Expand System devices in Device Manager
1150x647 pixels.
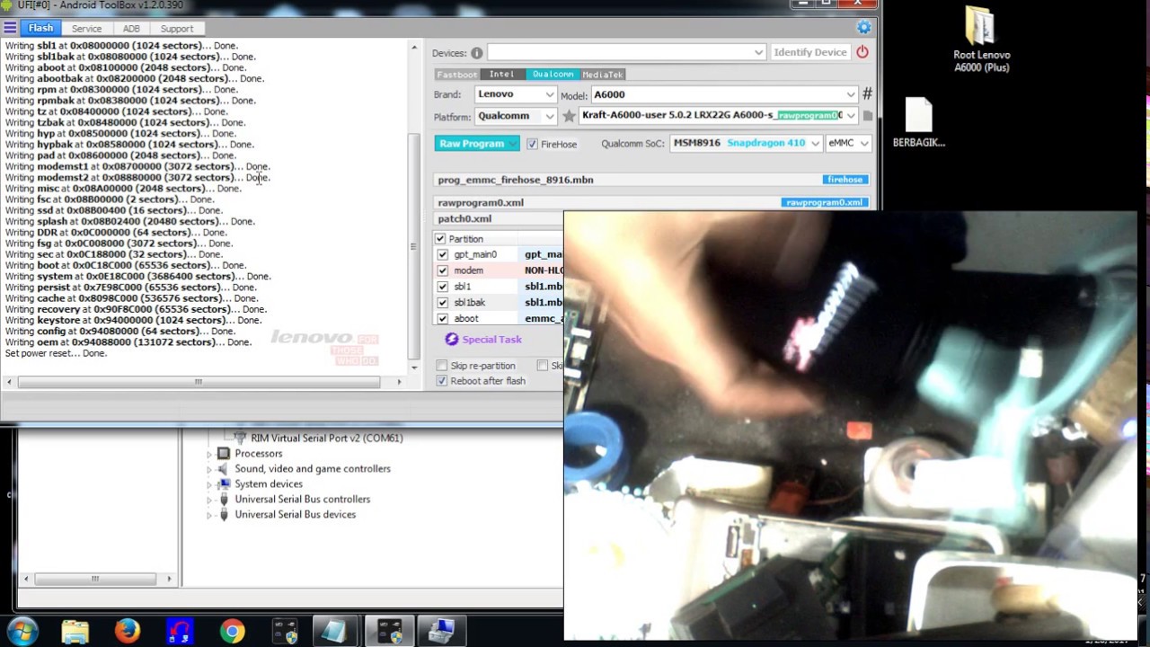[209, 484]
